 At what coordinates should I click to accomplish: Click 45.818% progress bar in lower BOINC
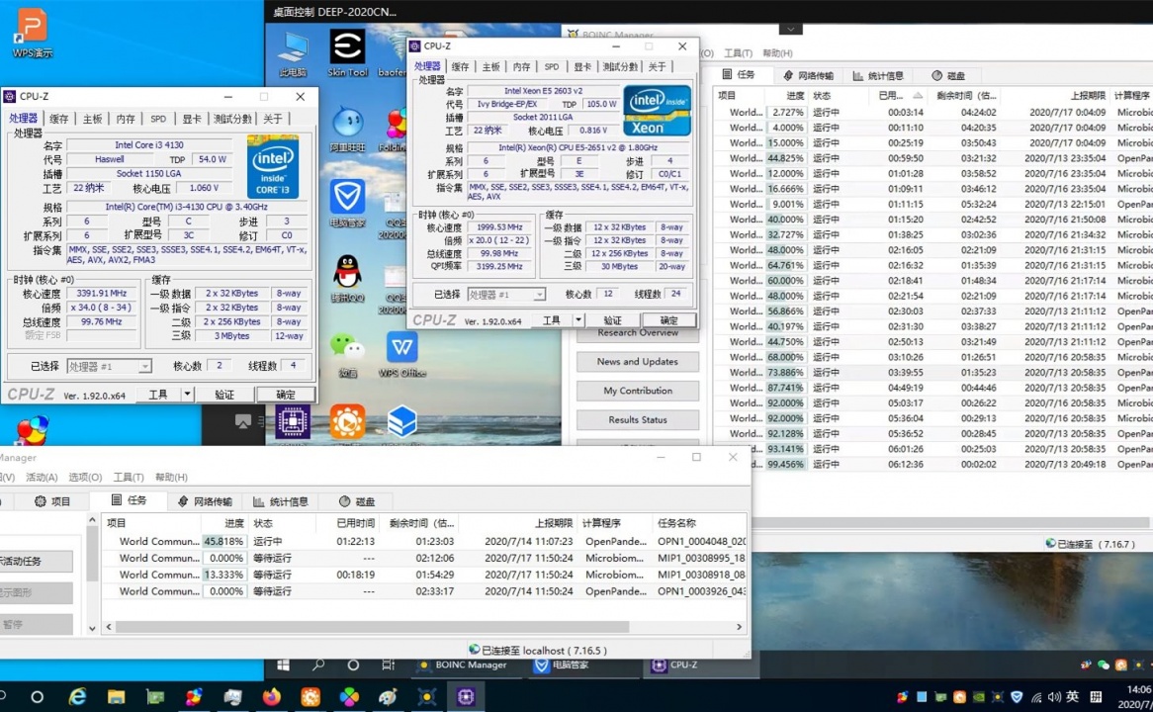click(223, 541)
